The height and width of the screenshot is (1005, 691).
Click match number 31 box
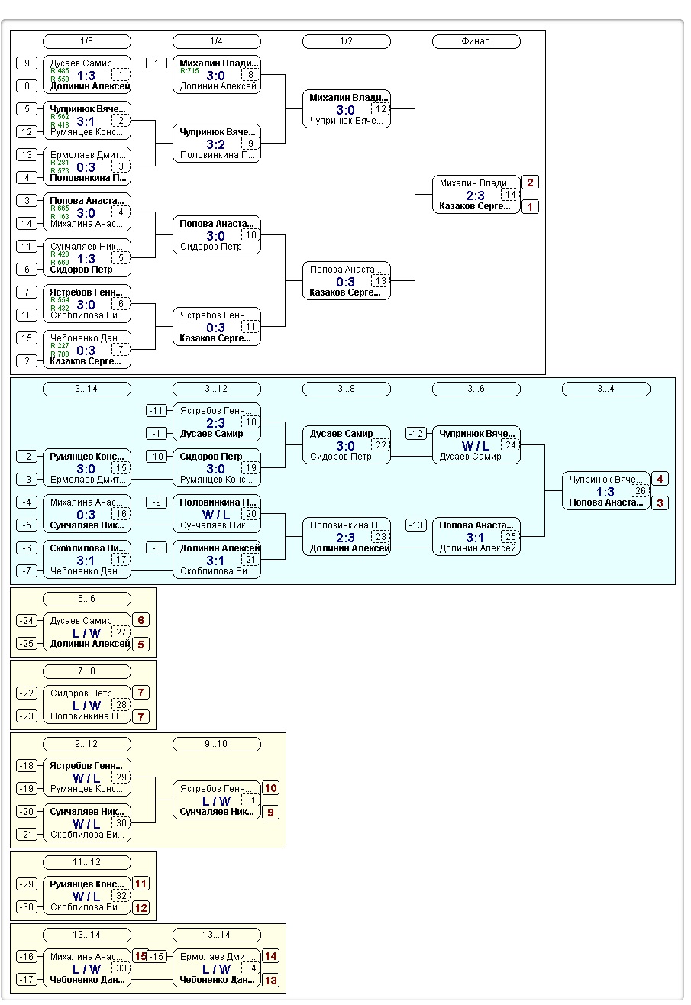tap(250, 800)
